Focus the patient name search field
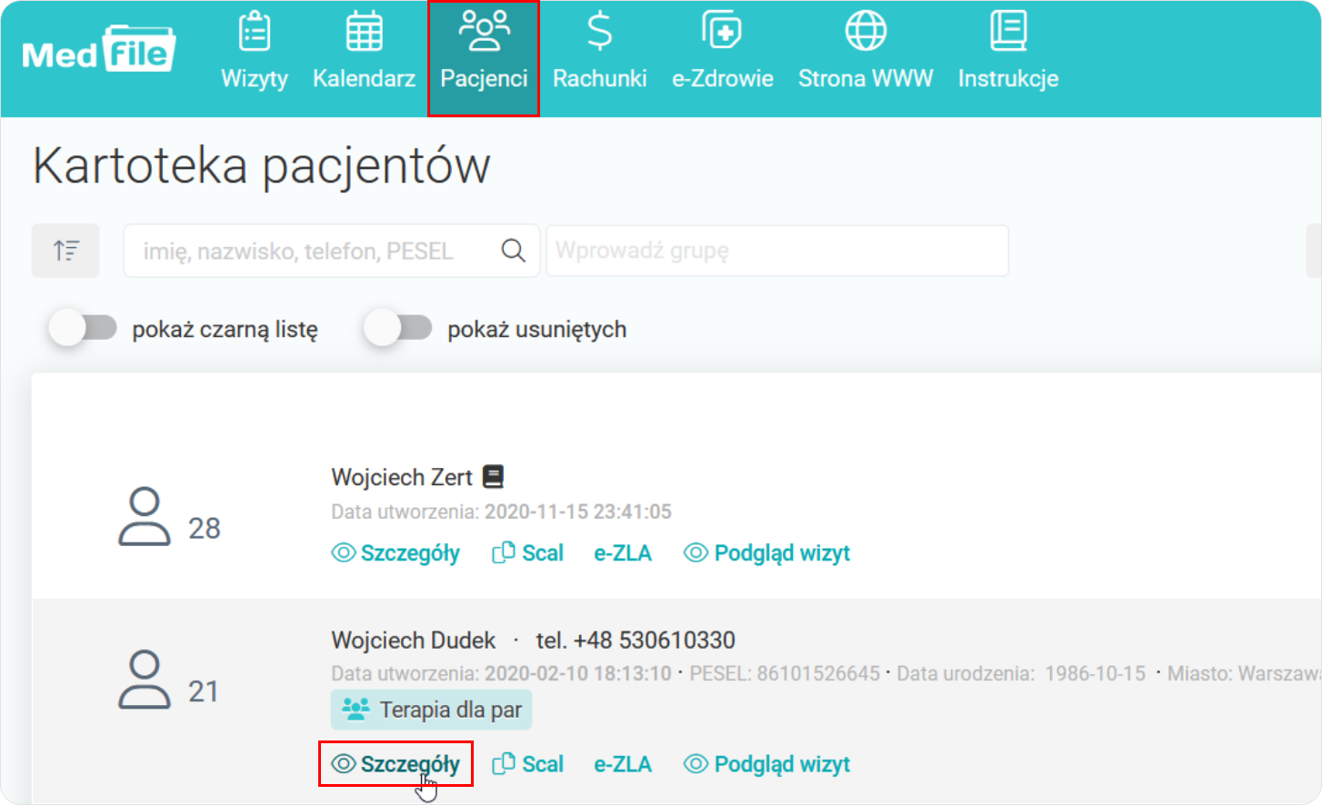Viewport: 1322px width, 805px height. pos(309,251)
